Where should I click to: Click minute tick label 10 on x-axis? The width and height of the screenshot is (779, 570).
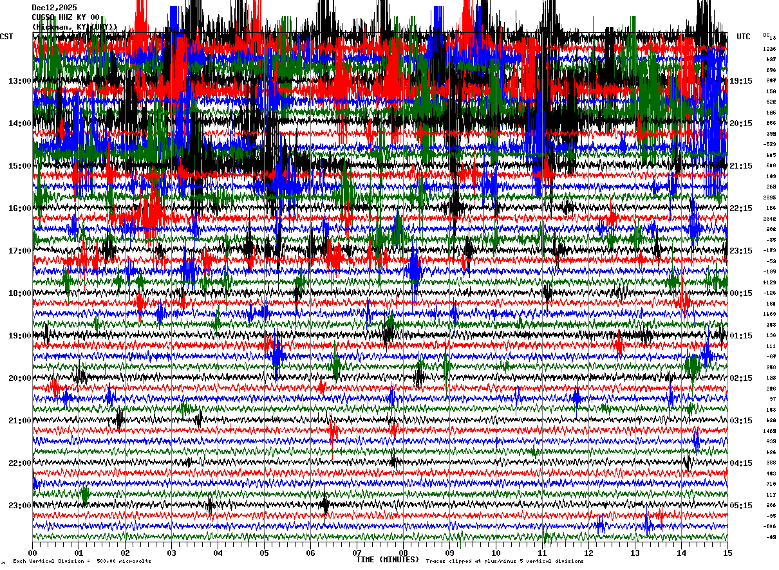496,553
